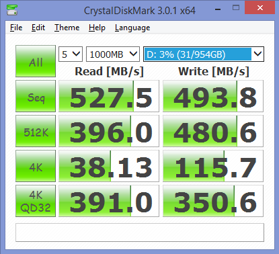The width and height of the screenshot is (279, 254).
Task: Select the 4K QD32 write result 350.6
Action: 213,201
